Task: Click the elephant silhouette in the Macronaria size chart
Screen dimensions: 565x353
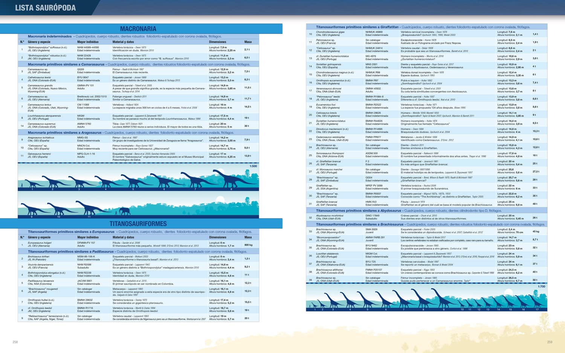Action: pos(125,211)
